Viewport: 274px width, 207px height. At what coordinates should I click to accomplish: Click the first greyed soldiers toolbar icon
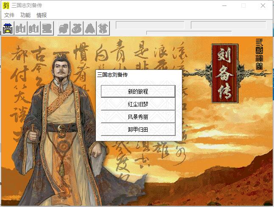(x=21, y=28)
